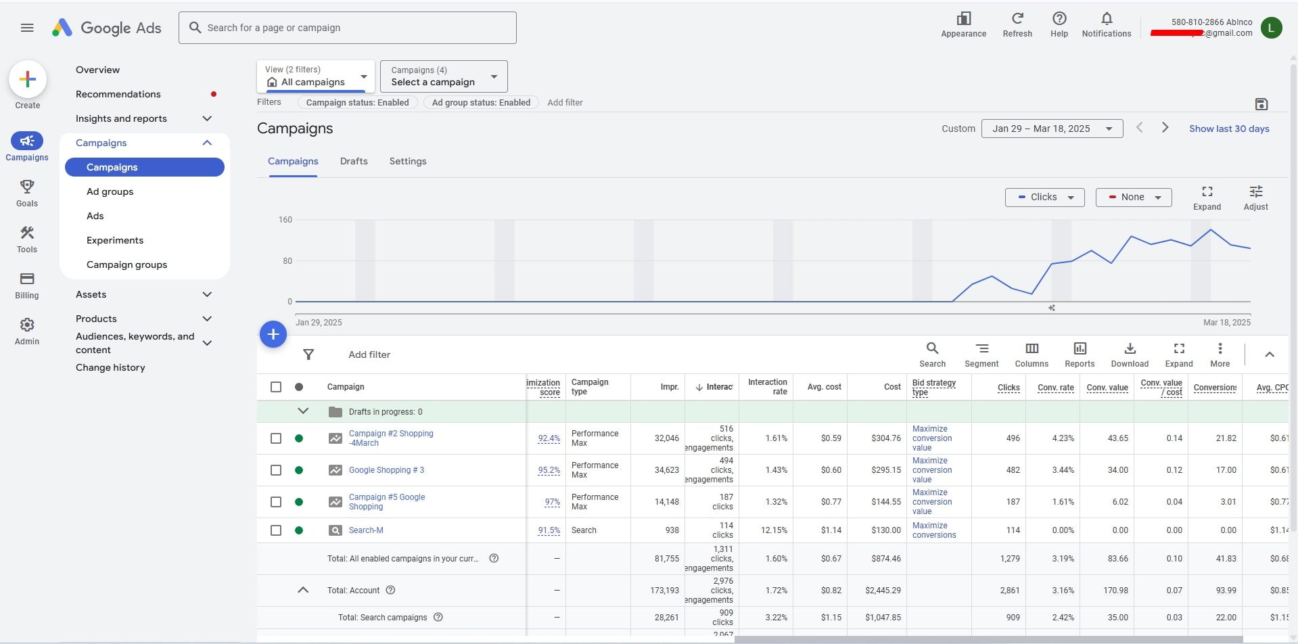1298x644 pixels.
Task: Click the horizontal table scrollbar
Action: (988, 639)
